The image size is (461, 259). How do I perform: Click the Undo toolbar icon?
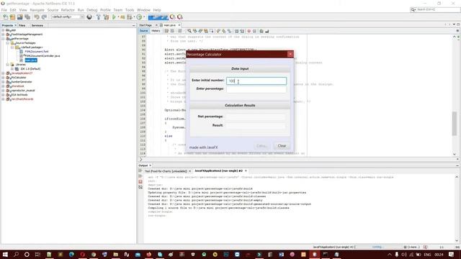(x=37, y=17)
